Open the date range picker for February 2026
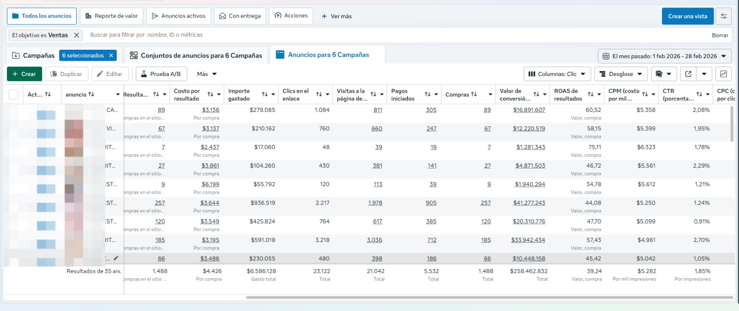Screen dimensions: 739x311 664,56
